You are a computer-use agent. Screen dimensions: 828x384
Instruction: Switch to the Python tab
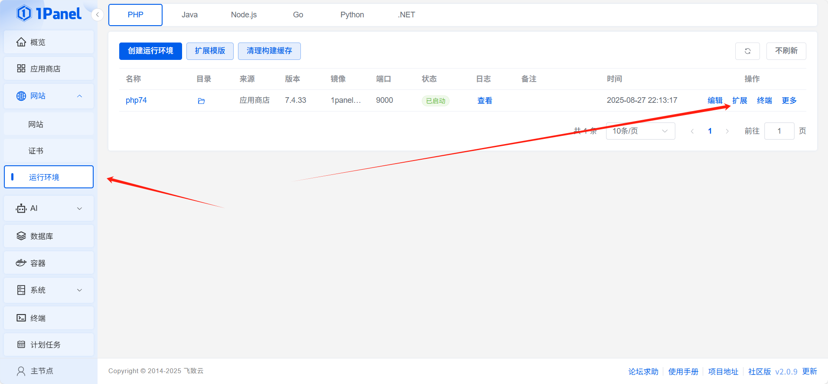[x=352, y=15]
